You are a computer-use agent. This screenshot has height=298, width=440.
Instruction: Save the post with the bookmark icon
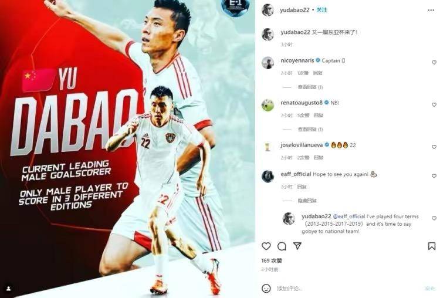pos(432,246)
